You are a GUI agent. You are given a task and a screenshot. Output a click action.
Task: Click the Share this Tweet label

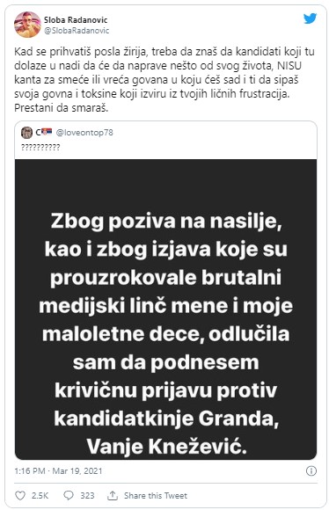click(x=156, y=496)
